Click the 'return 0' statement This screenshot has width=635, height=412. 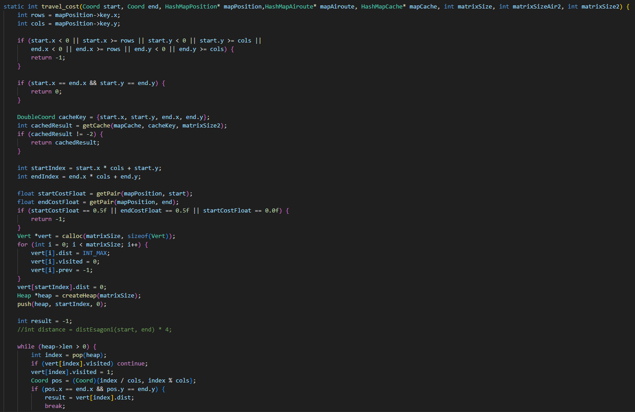pyautogui.click(x=46, y=92)
